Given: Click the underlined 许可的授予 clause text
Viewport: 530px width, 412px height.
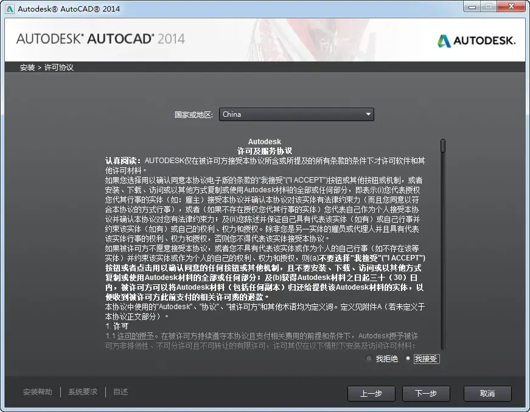Looking at the screenshot, I should pyautogui.click(x=136, y=336).
